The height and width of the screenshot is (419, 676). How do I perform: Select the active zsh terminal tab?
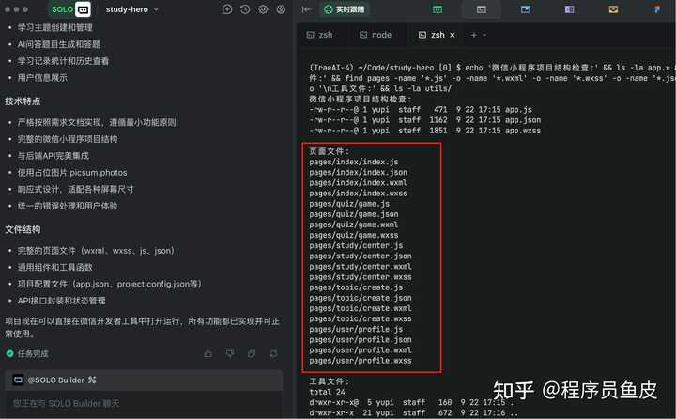[432, 35]
